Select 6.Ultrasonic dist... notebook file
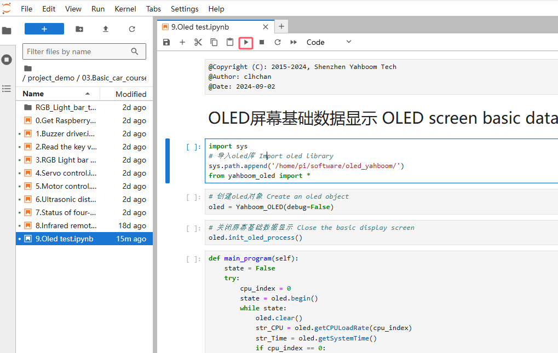The height and width of the screenshot is (353, 558). (84, 199)
